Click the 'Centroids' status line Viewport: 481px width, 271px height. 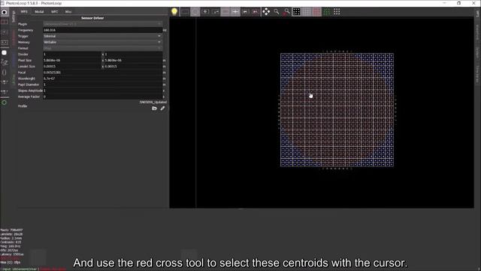pos(11,242)
